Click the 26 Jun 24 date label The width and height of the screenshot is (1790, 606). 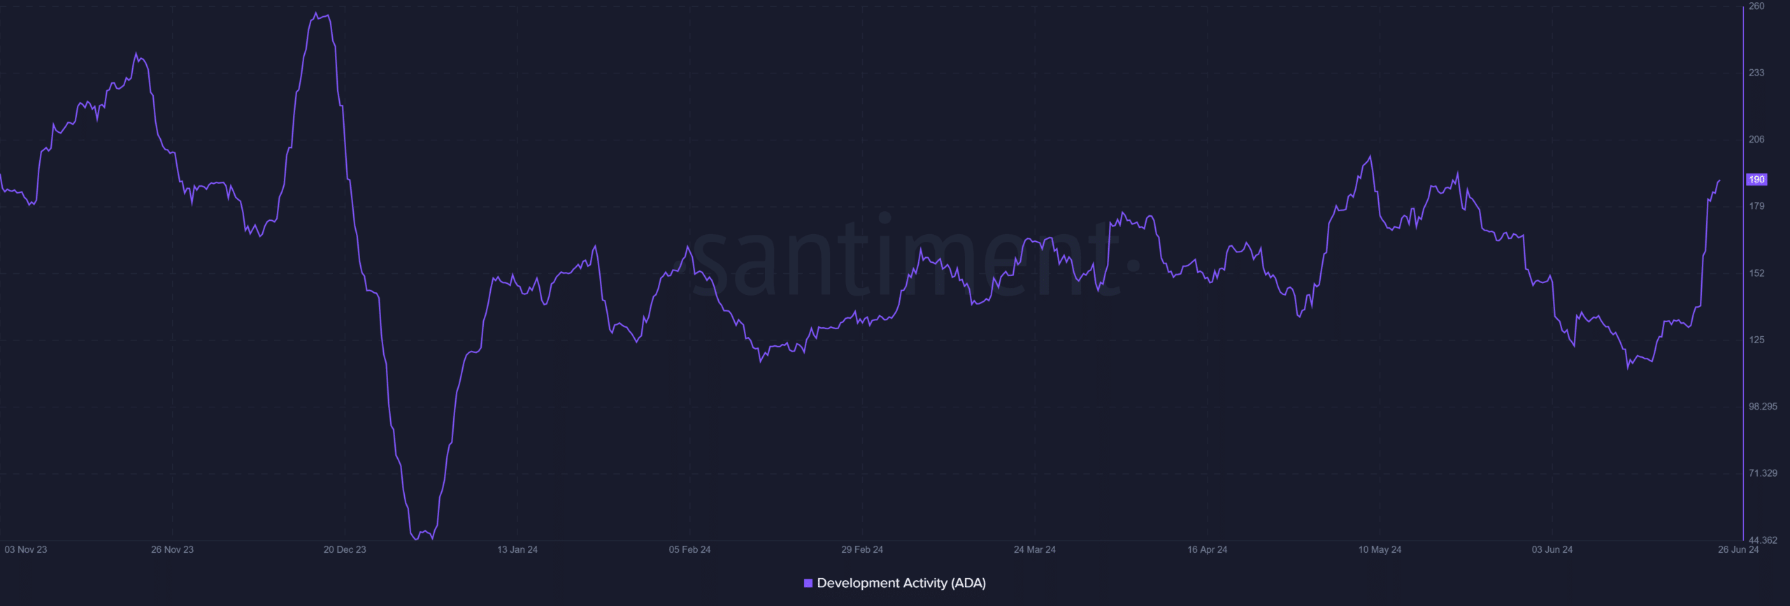1738,549
